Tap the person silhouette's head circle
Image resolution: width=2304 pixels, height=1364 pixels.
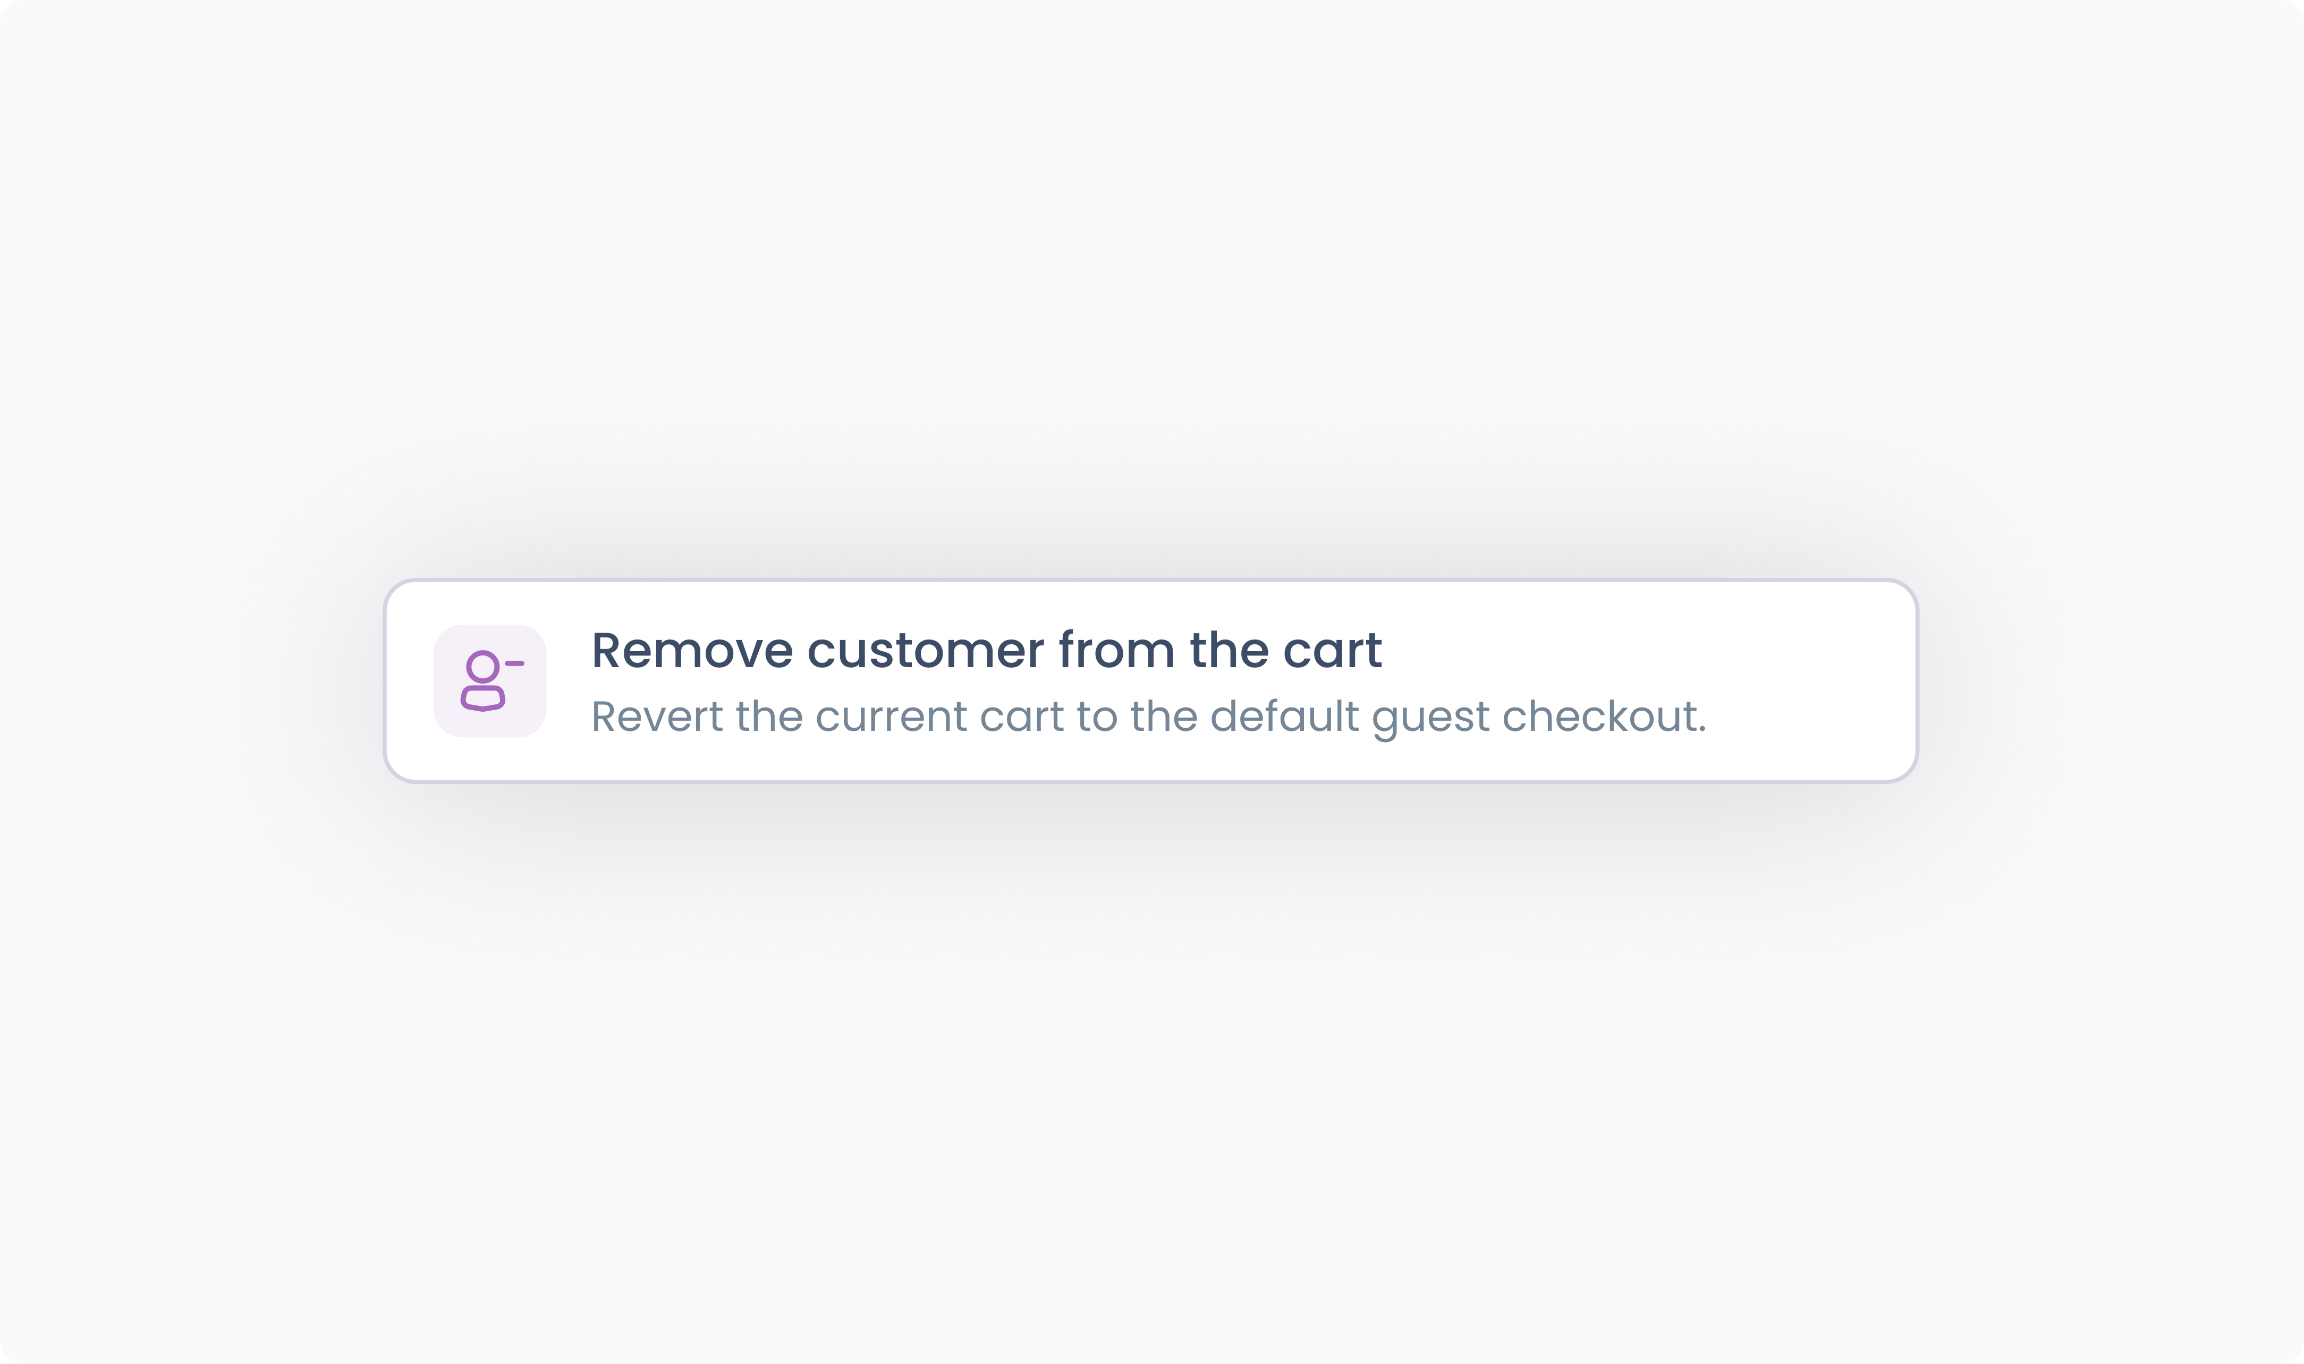click(482, 666)
